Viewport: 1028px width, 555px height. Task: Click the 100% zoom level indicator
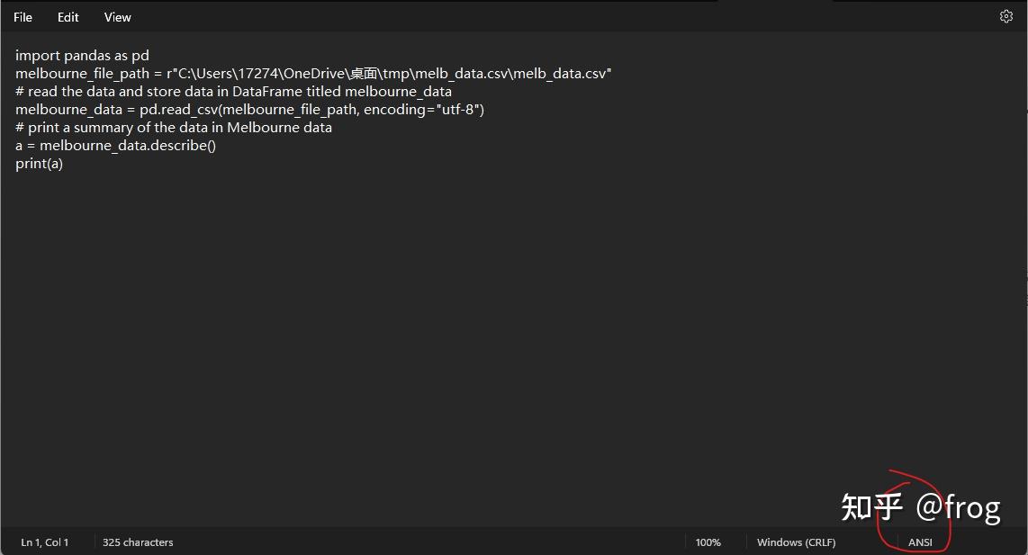[x=708, y=542]
